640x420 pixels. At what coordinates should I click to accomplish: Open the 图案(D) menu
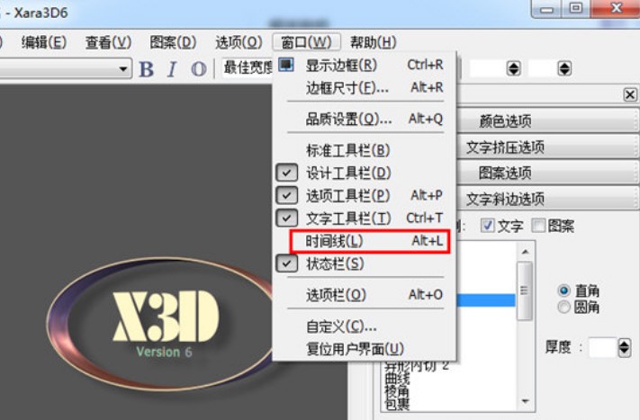(173, 42)
